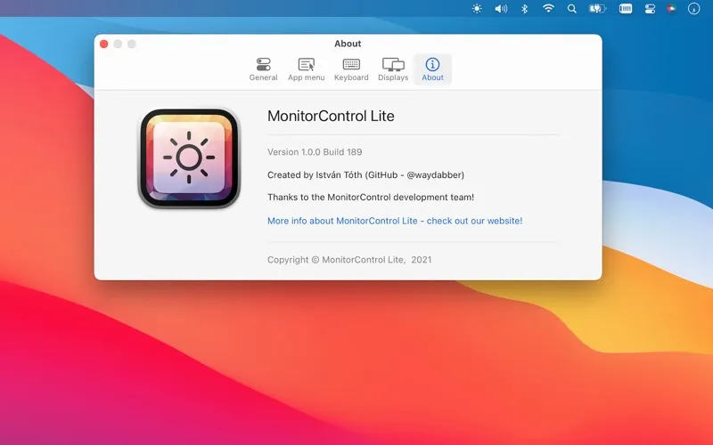Launch Siri from the menu bar

[x=671, y=9]
